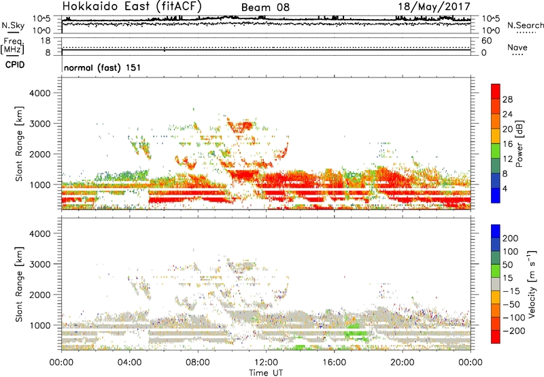Click the power panel "4000" range label
The image size is (544, 377).
[x=40, y=93]
